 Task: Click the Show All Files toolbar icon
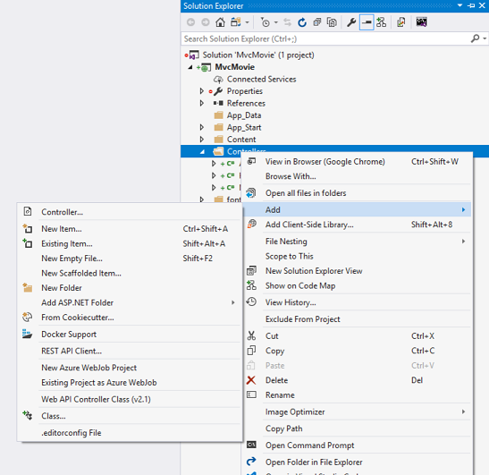[x=332, y=22]
